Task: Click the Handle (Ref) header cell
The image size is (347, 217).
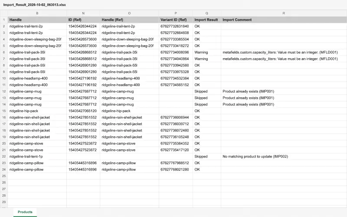Action: (x=129, y=20)
